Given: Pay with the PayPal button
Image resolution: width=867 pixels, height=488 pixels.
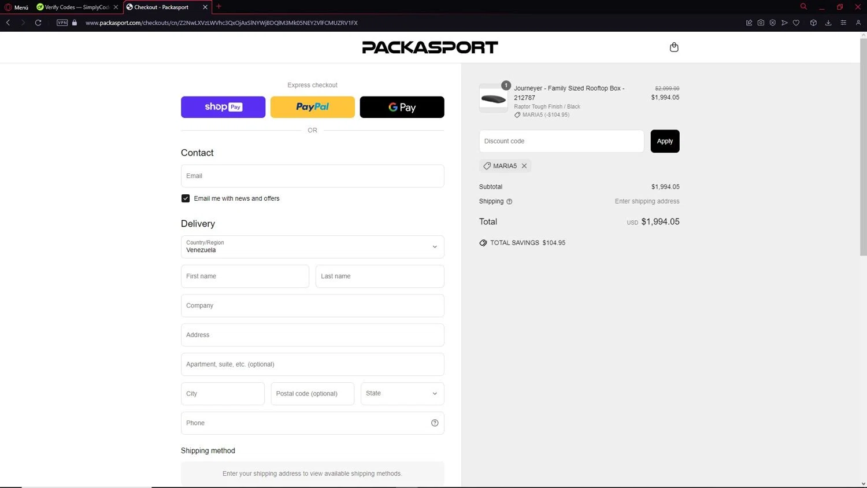Looking at the screenshot, I should click(x=313, y=107).
